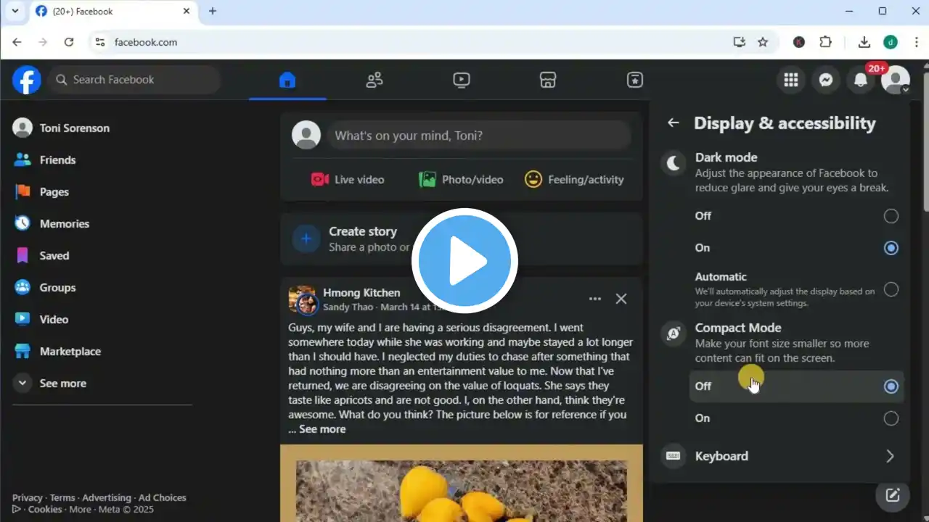The image size is (929, 522).
Task: Turn Dark mode Off radio button
Action: point(891,216)
